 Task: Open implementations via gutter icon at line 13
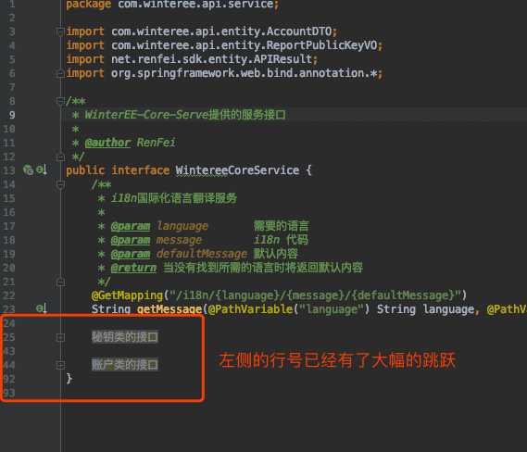pyautogui.click(x=42, y=170)
